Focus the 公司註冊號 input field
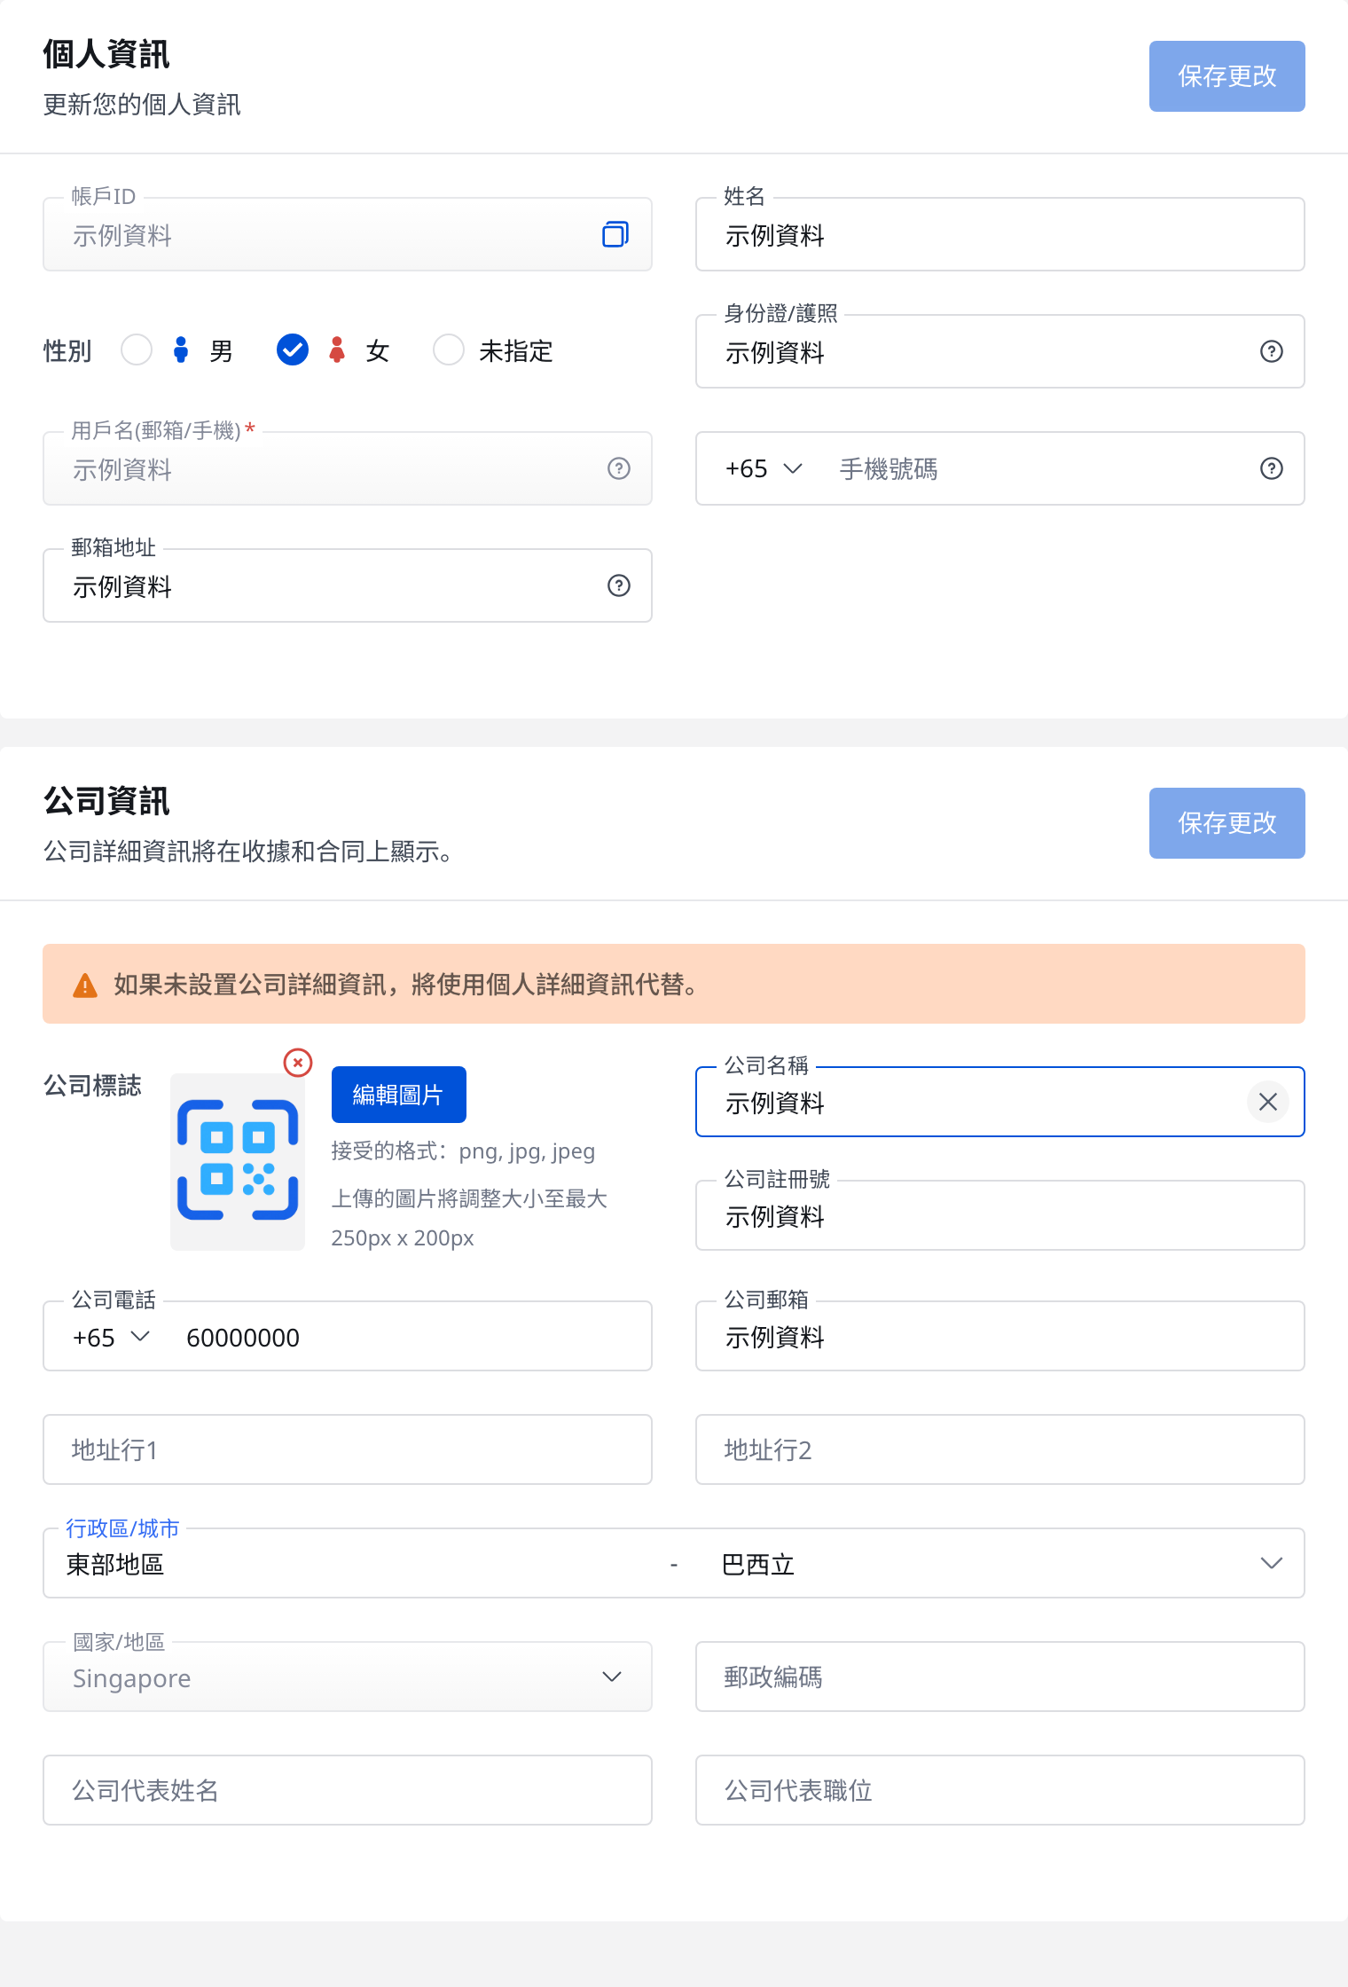1348x1987 pixels. [1000, 1215]
